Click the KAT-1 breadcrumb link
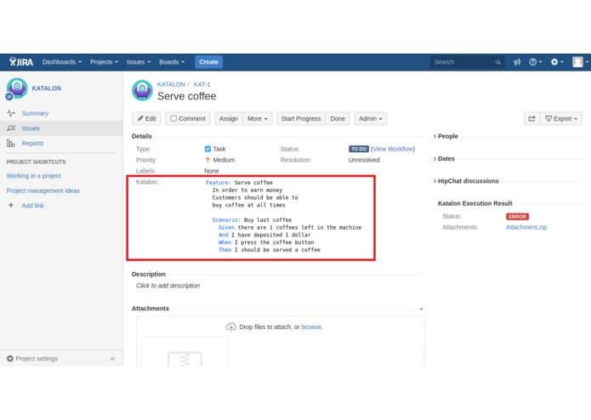This screenshot has width=591, height=420. (x=202, y=84)
